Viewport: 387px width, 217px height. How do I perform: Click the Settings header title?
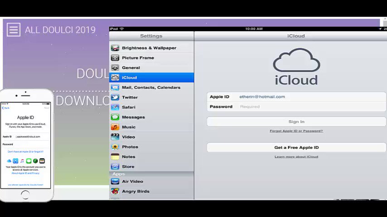(x=151, y=36)
